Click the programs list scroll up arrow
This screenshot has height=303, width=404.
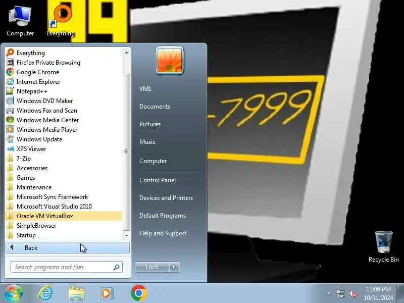pos(127,53)
